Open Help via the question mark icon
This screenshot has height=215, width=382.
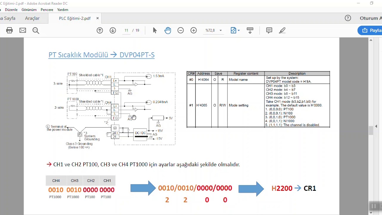click(348, 18)
